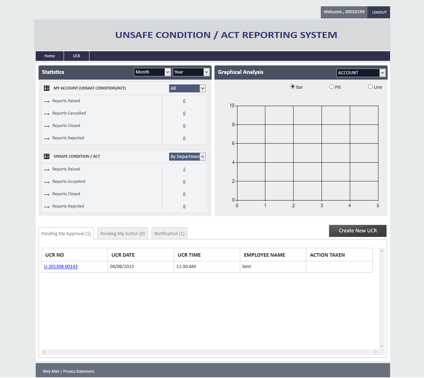Click the Unsafe Condition / Act section icon
This screenshot has width=424, height=378.
(47, 156)
